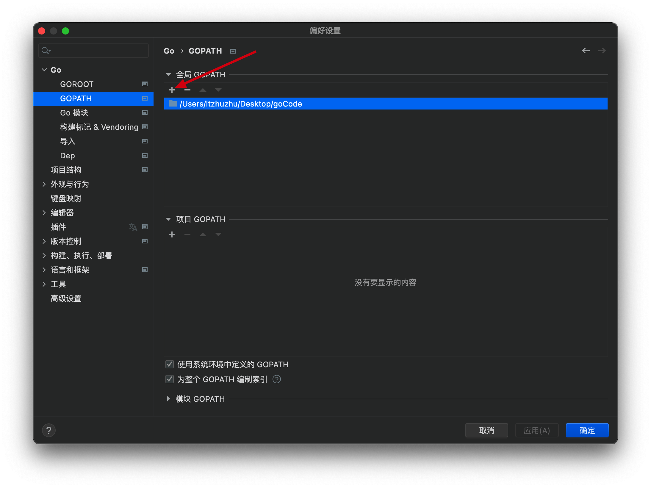
Task: Expand the 项目 GOPATH section
Action: coord(170,219)
